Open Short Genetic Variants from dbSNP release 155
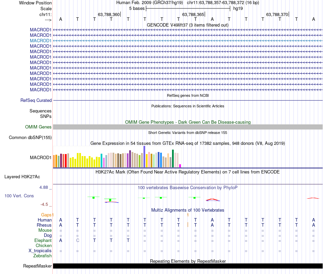This screenshot has height=274, width=323. coord(188,133)
